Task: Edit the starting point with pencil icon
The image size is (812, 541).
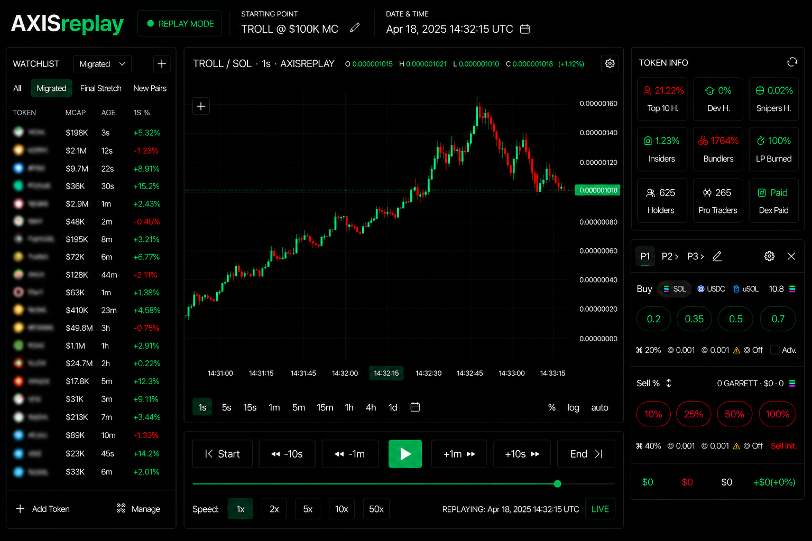Action: point(355,27)
